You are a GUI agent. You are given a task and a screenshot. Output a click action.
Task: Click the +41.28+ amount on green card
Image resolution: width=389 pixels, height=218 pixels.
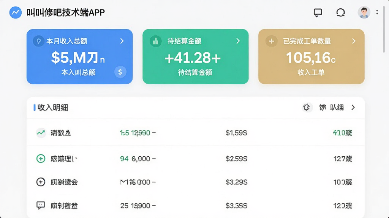point(193,58)
